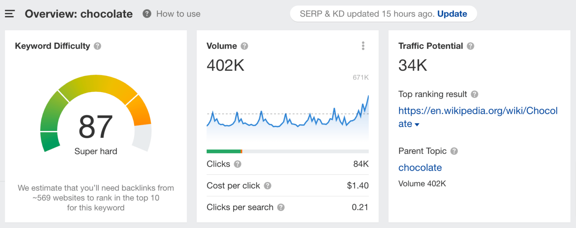The image size is (576, 228).
Task: Open the Top ranking result help icon
Action: [475, 94]
